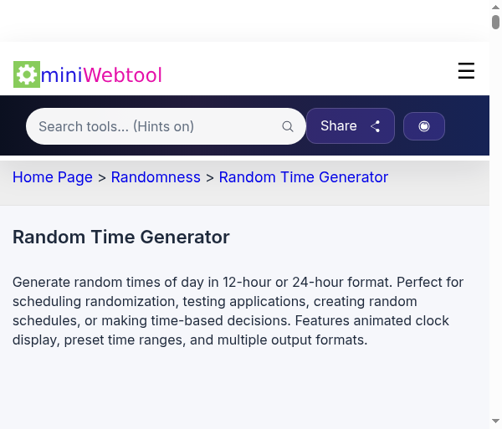Click the scrollbar up arrow
Screen dimensions: 502x429
pyautogui.click(x=496, y=6)
